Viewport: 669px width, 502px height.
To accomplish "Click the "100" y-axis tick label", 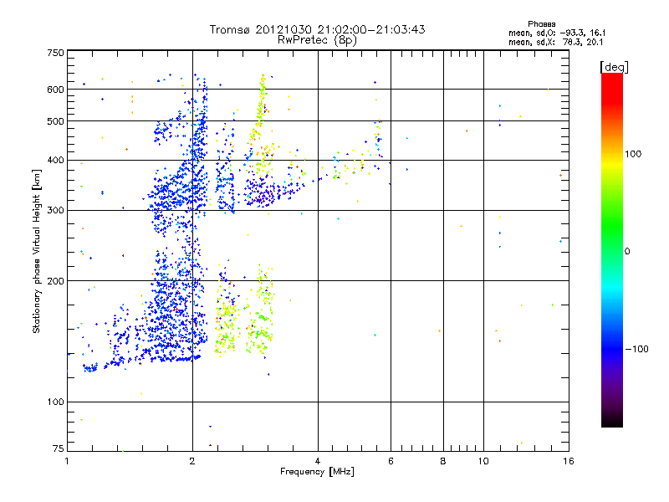I will (55, 402).
